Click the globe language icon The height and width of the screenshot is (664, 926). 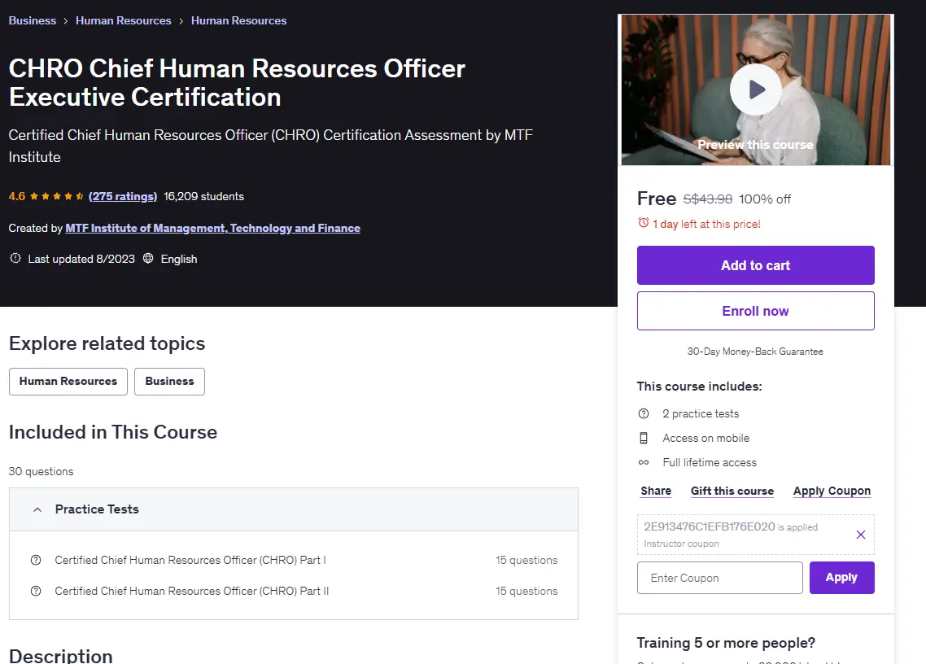(148, 259)
